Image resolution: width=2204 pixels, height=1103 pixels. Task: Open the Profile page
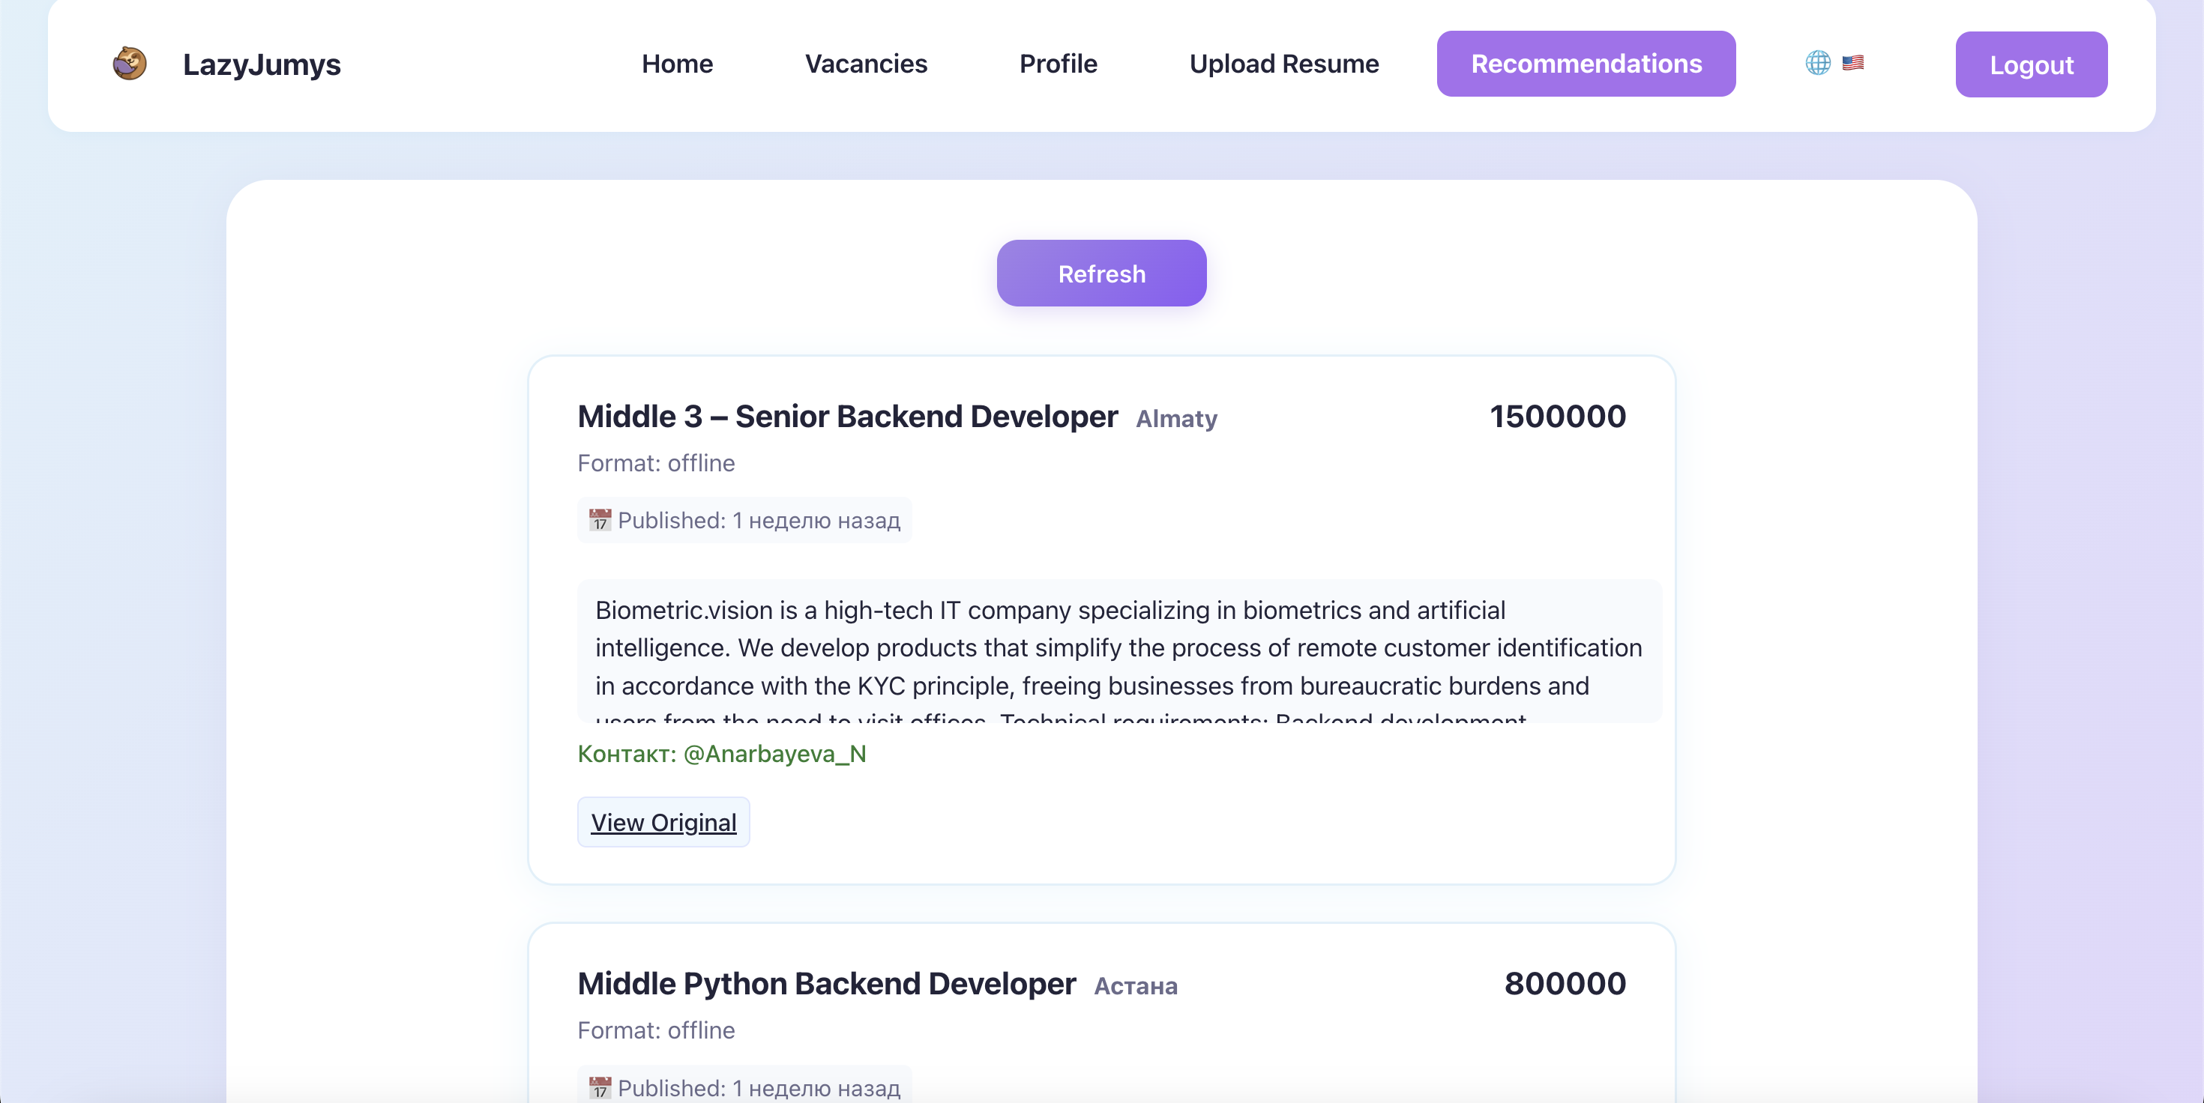click(1059, 63)
